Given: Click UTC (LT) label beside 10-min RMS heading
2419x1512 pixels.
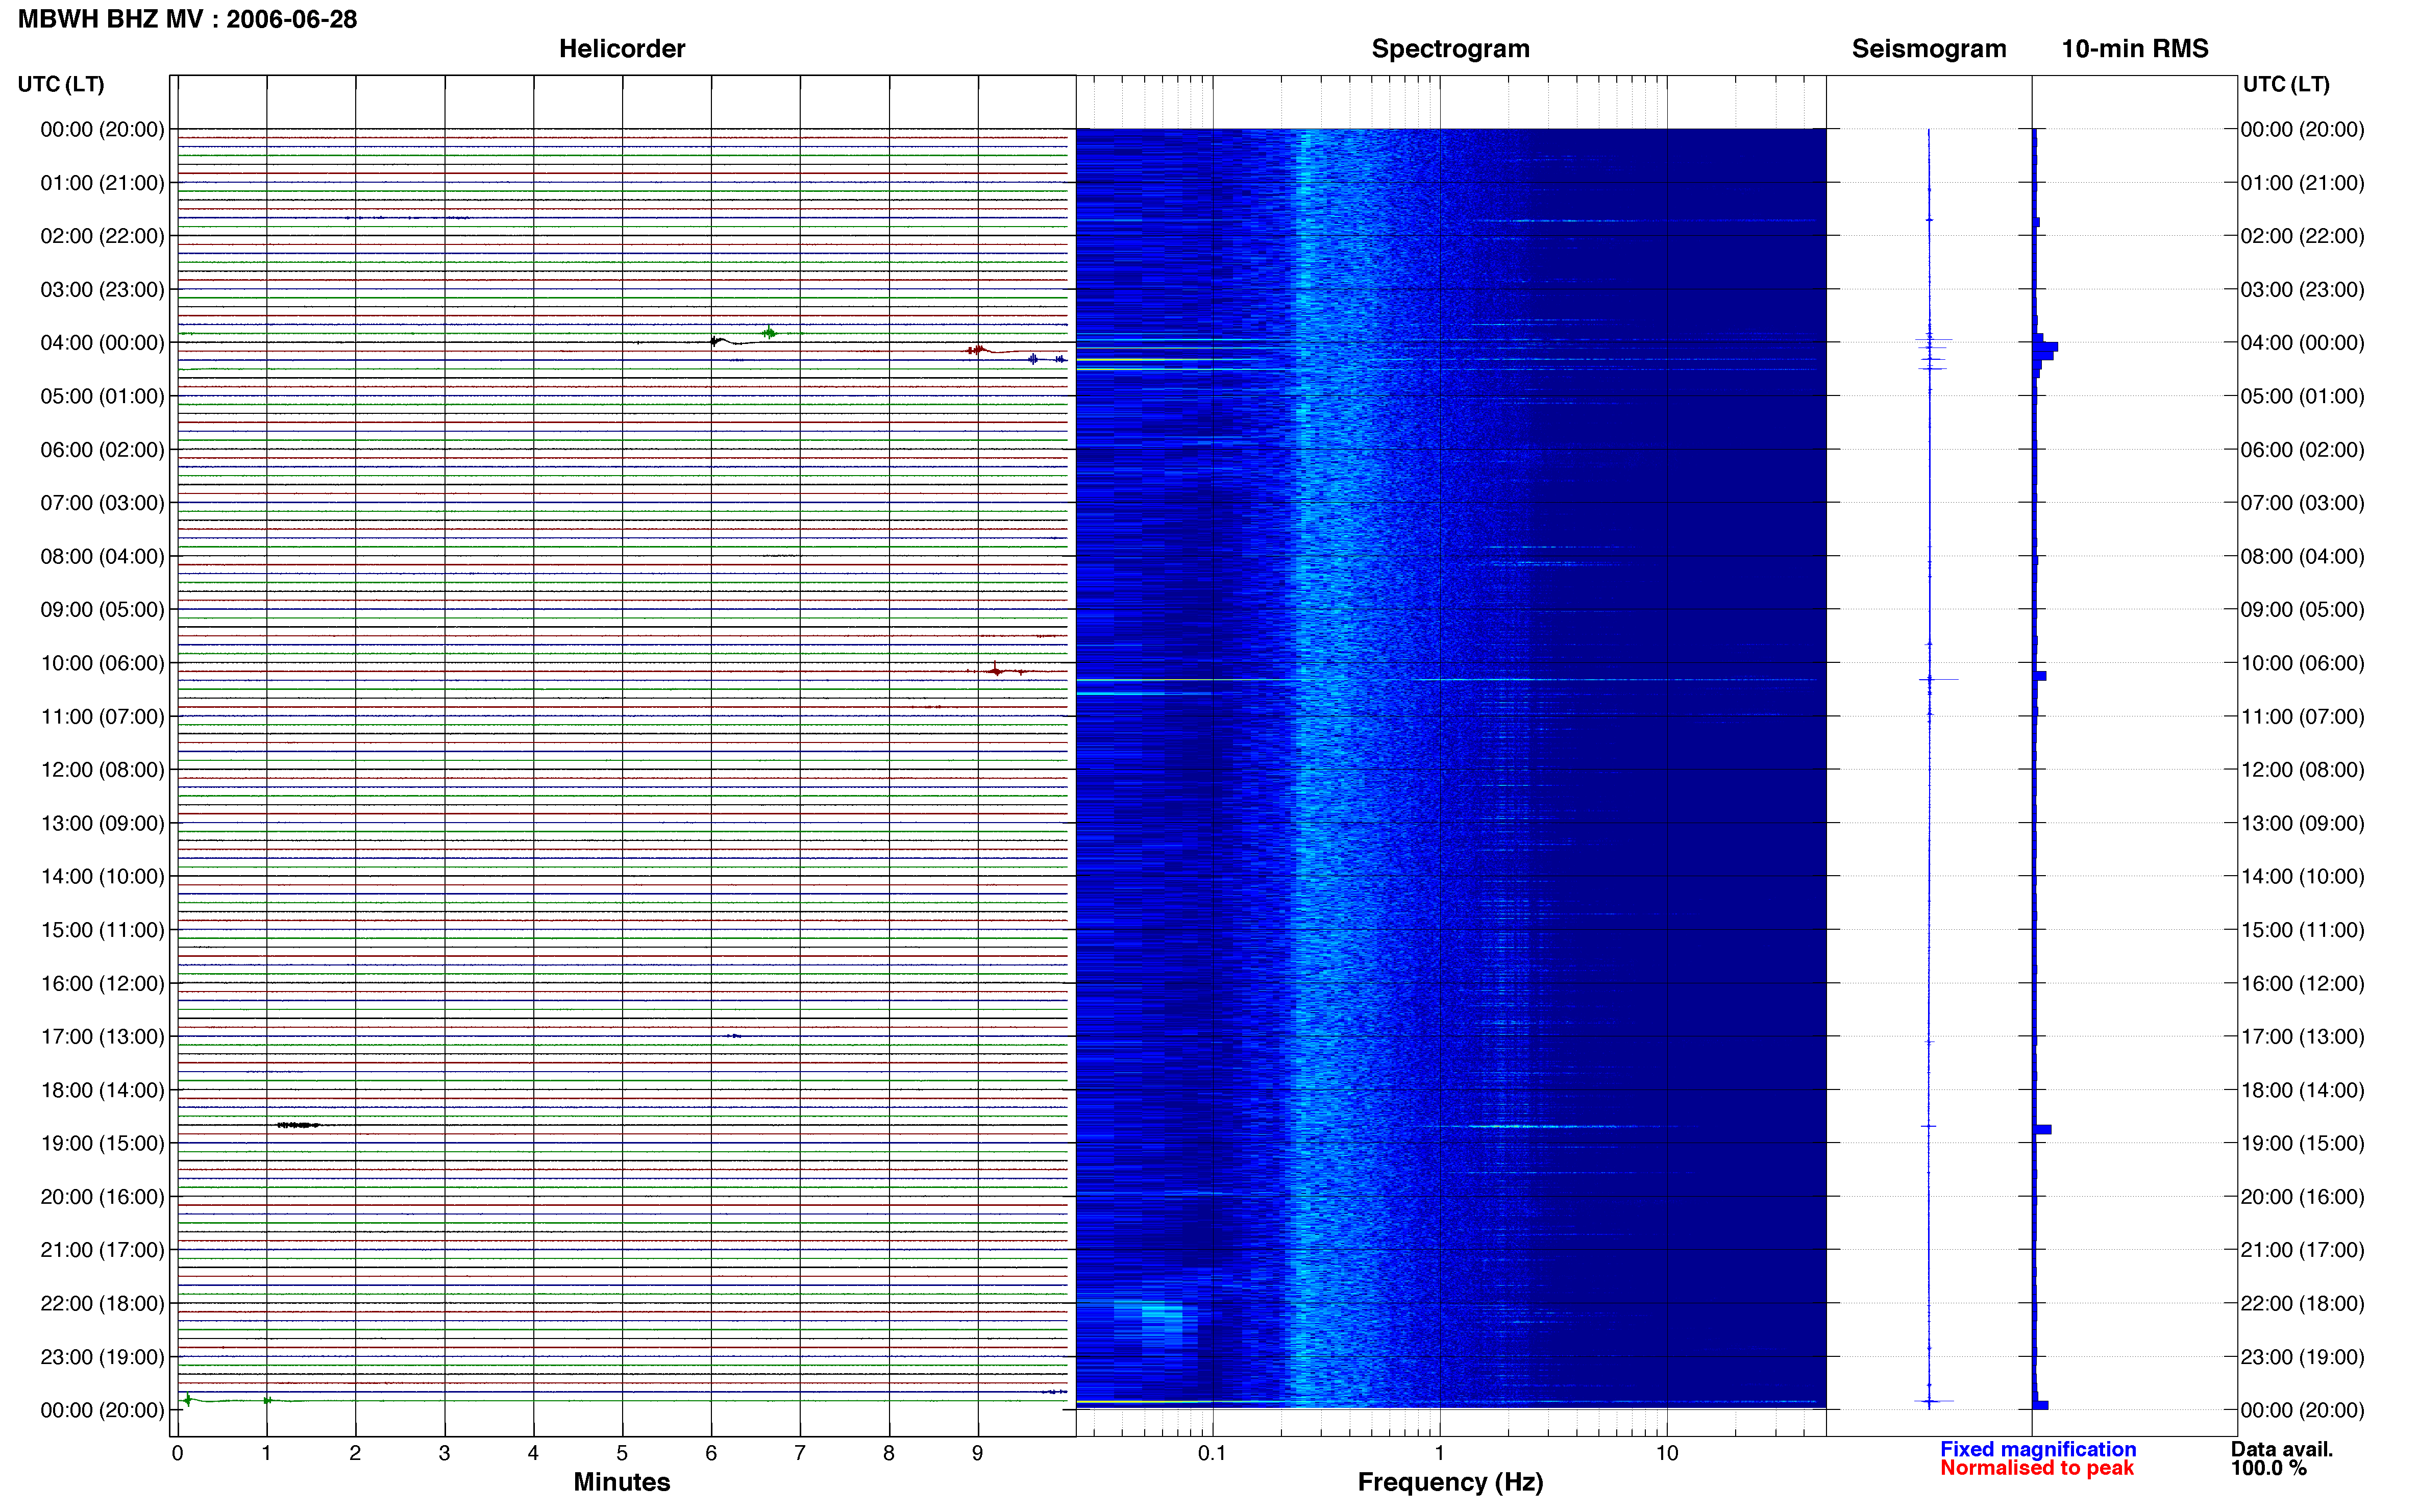Looking at the screenshot, I should [2285, 84].
